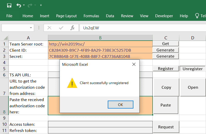The image size is (206, 134).
Task: Click the Open button
Action: [193, 87]
